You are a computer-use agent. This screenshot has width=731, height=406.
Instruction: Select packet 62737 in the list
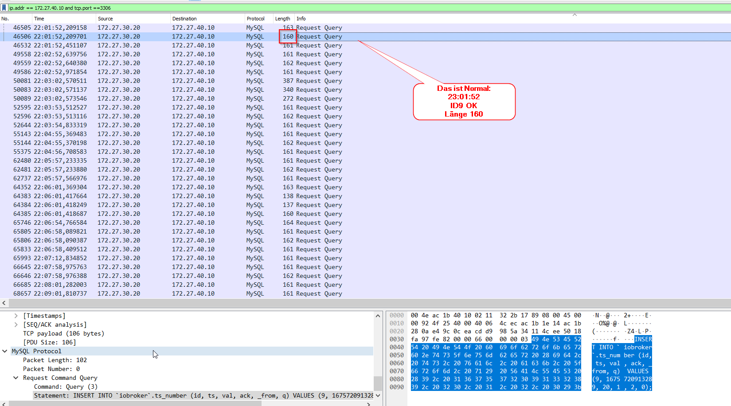365,178
